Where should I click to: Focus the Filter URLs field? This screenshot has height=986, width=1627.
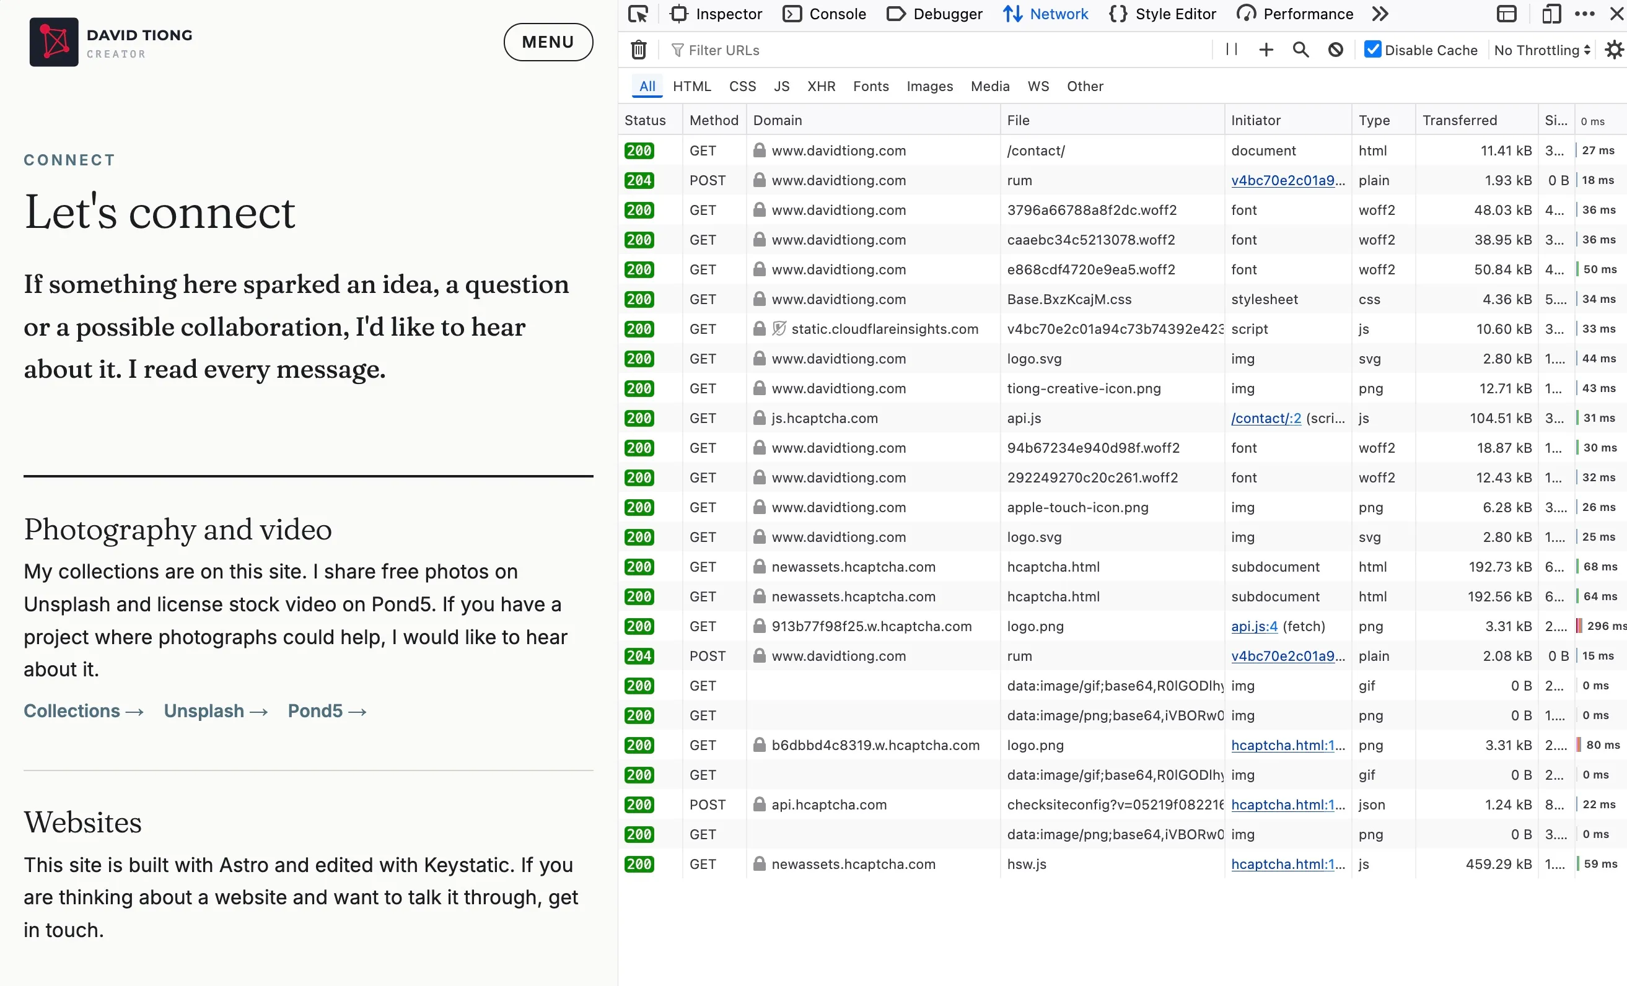coord(937,50)
